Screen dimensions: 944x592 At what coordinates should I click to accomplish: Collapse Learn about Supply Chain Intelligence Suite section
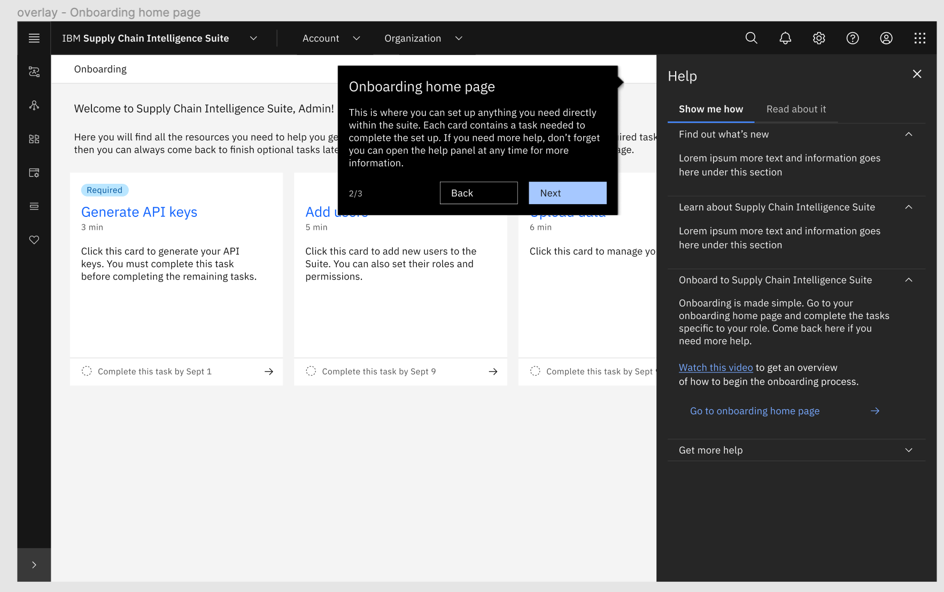tap(909, 207)
